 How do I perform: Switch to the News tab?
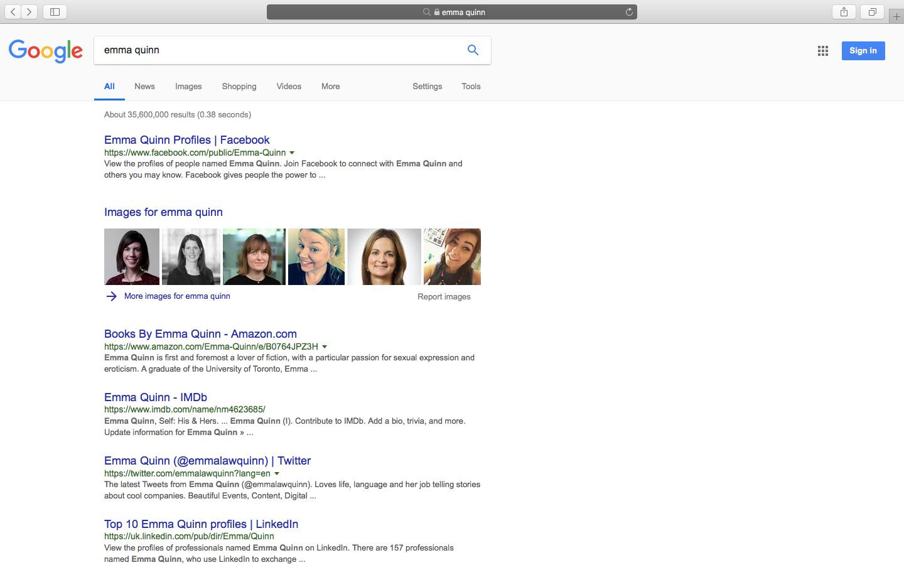(x=144, y=87)
